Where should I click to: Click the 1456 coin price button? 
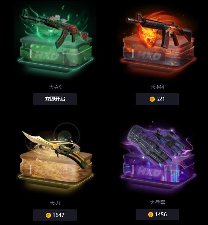[x=157, y=215]
